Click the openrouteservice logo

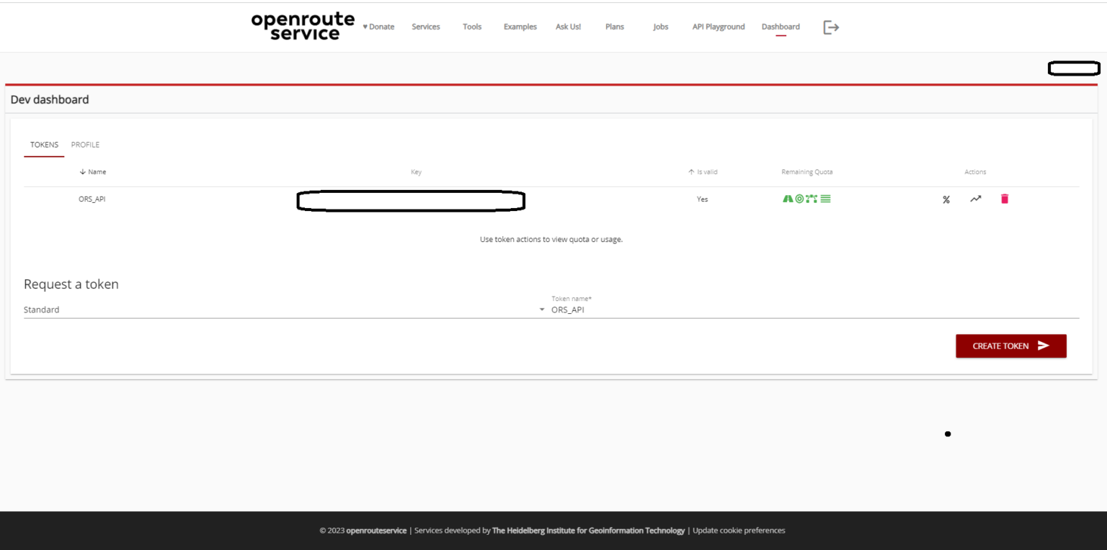[303, 27]
